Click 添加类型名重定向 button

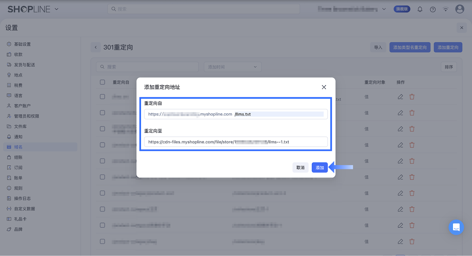(410, 47)
